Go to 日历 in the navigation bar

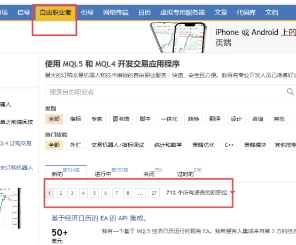[x=145, y=12]
